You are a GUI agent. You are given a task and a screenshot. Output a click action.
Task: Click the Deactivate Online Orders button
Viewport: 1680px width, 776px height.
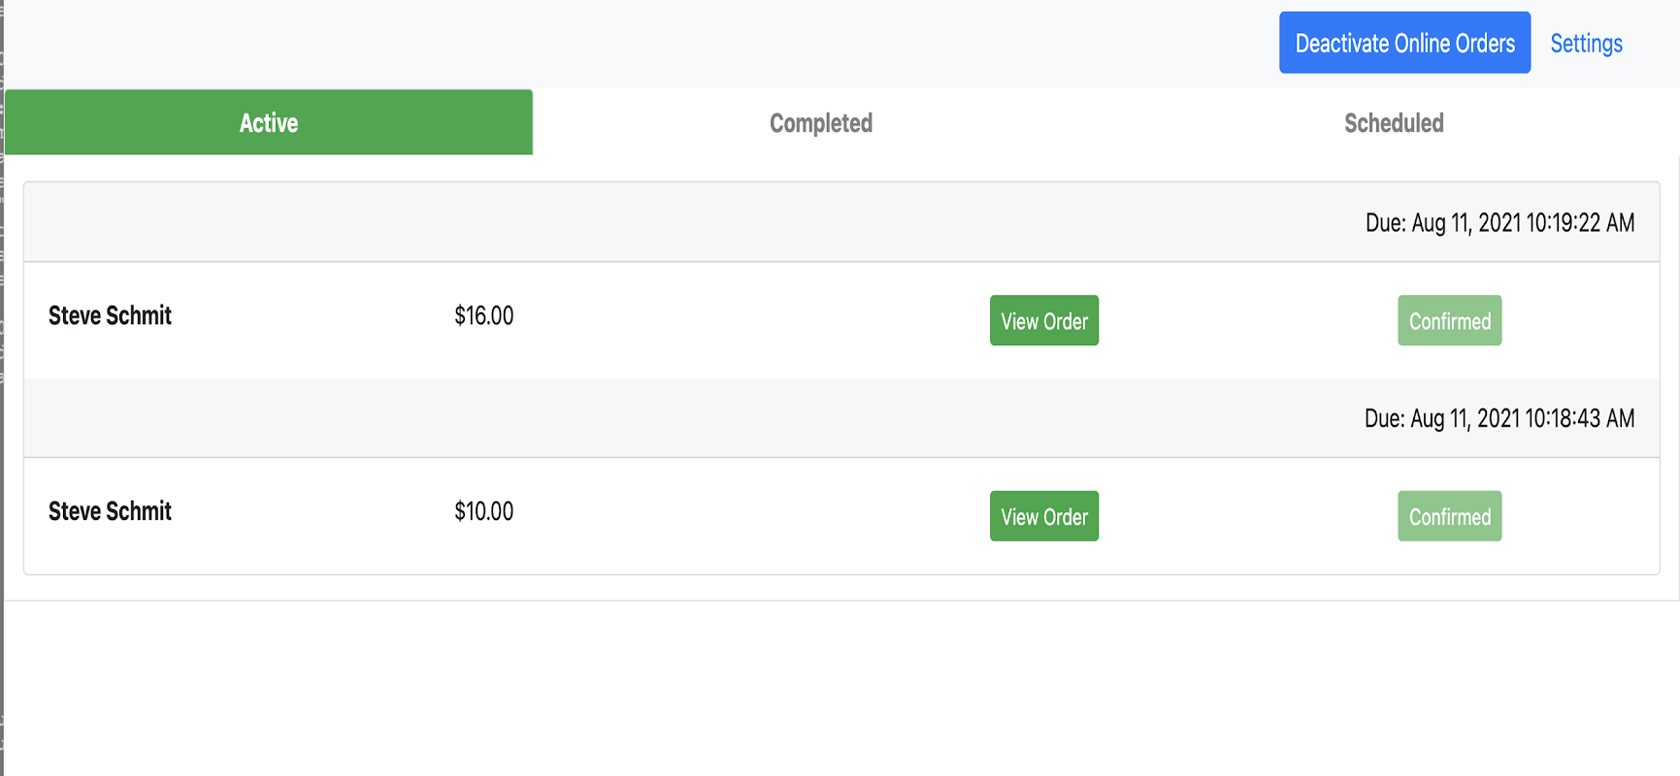(x=1404, y=43)
